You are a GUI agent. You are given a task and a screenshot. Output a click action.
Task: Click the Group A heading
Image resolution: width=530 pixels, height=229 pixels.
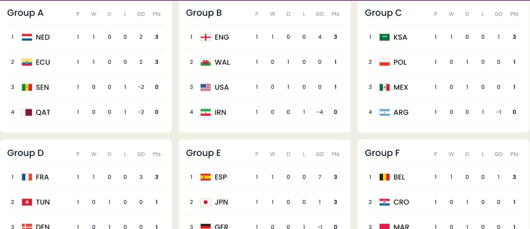click(x=25, y=13)
